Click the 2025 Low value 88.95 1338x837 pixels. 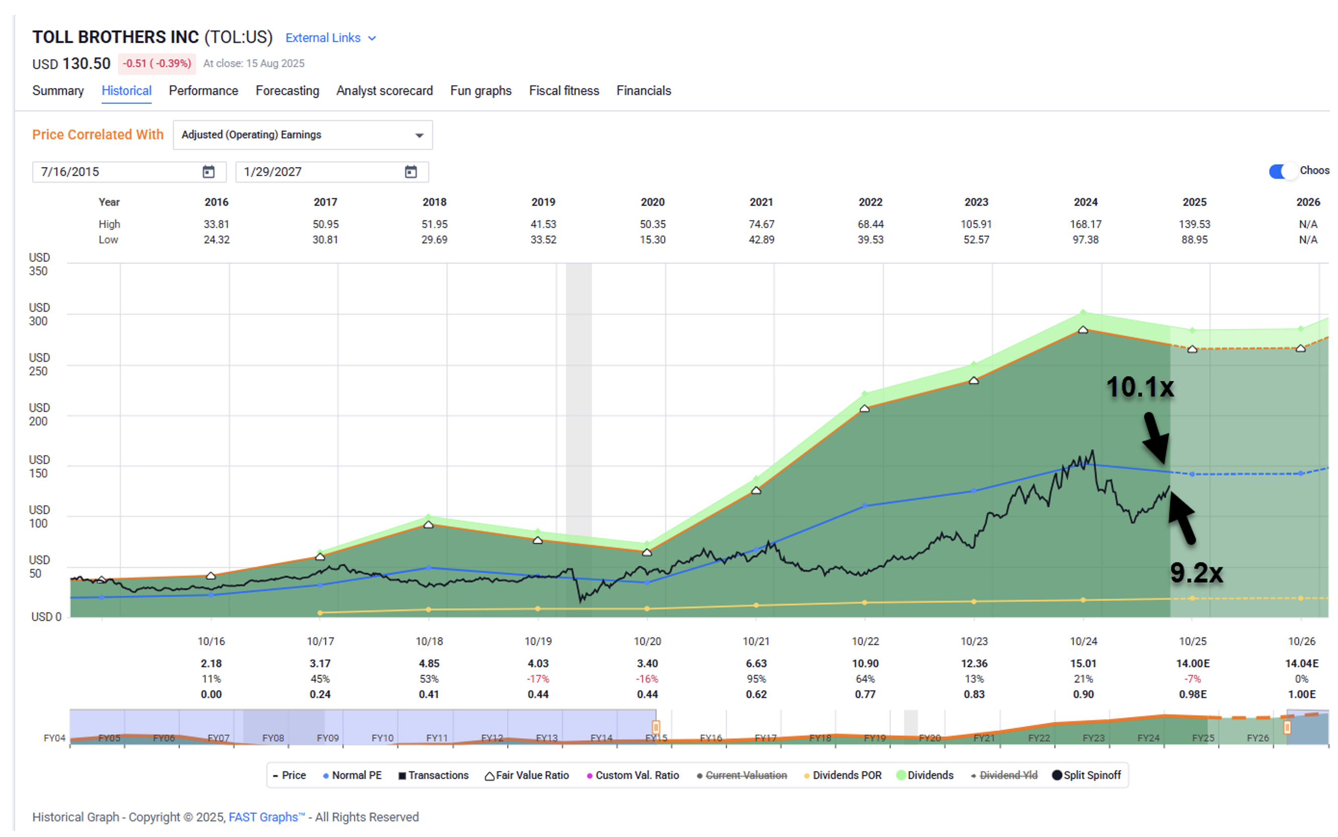(1194, 240)
